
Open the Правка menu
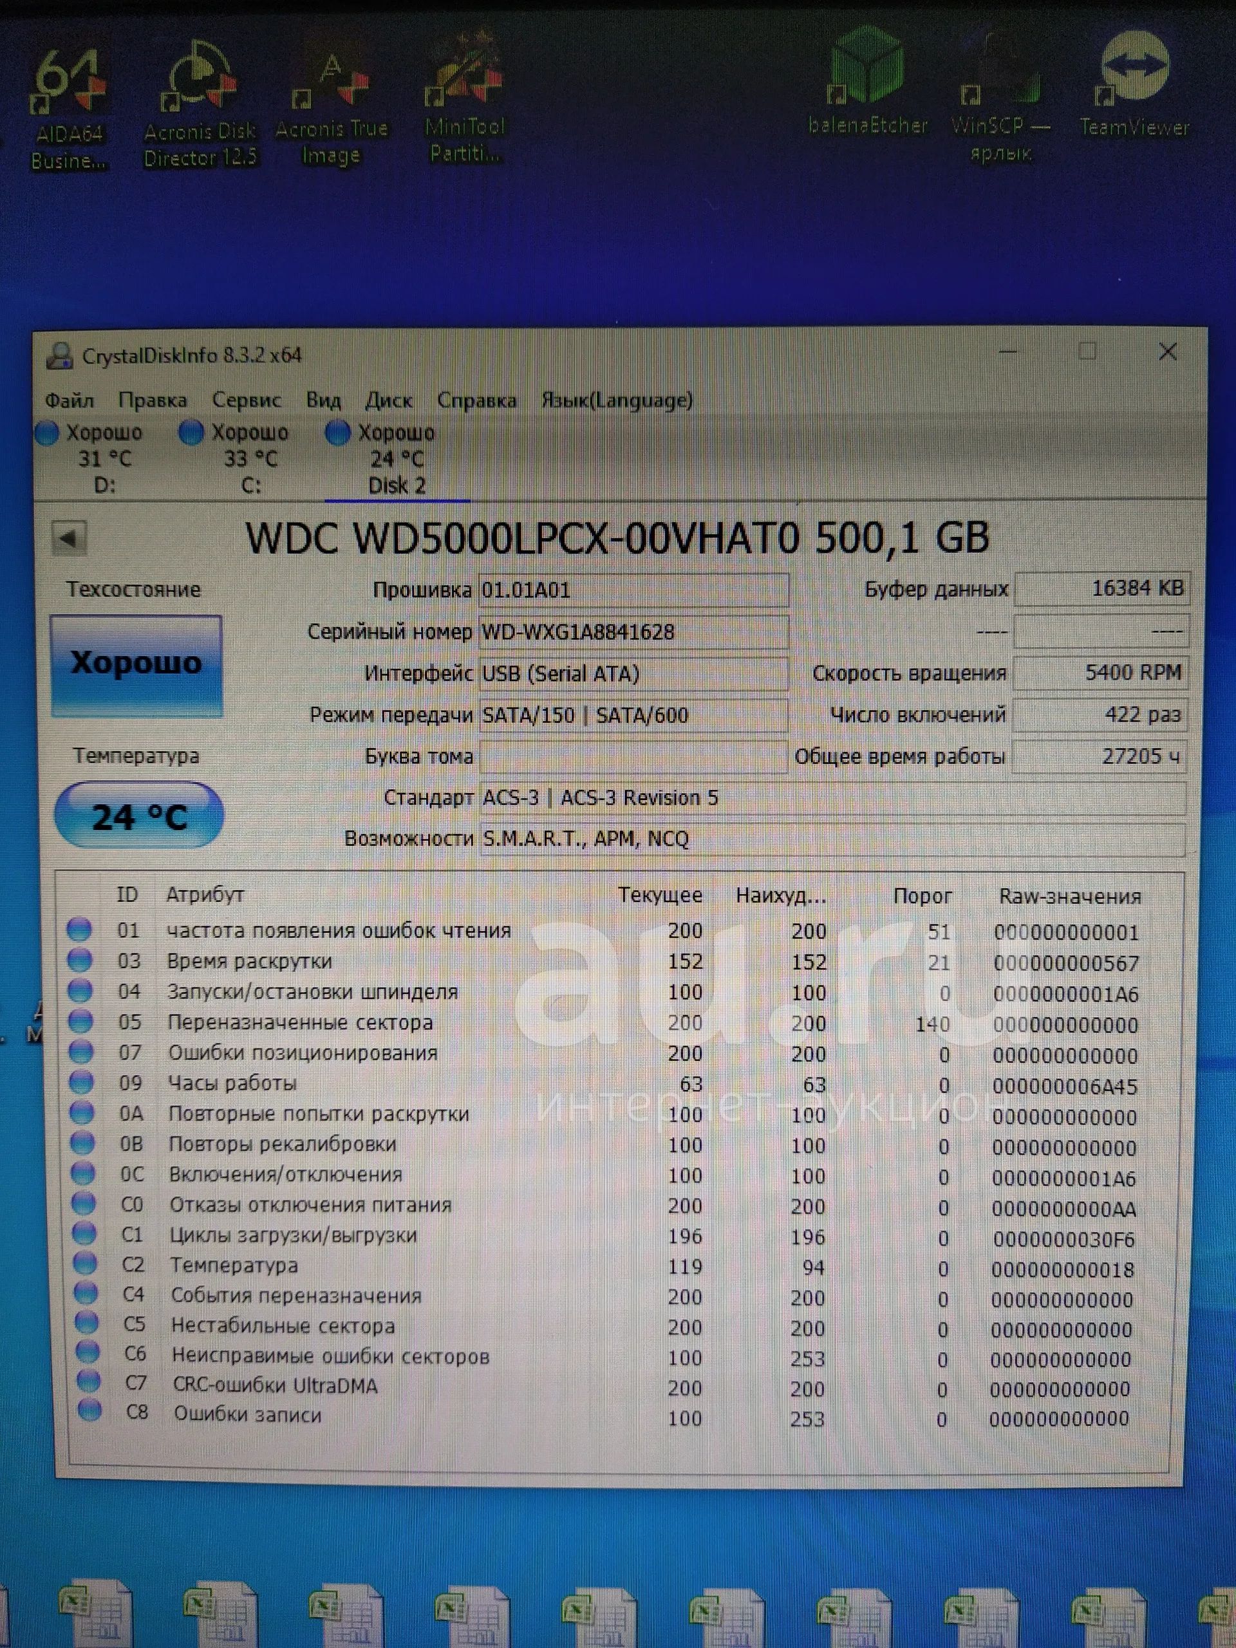click(153, 401)
